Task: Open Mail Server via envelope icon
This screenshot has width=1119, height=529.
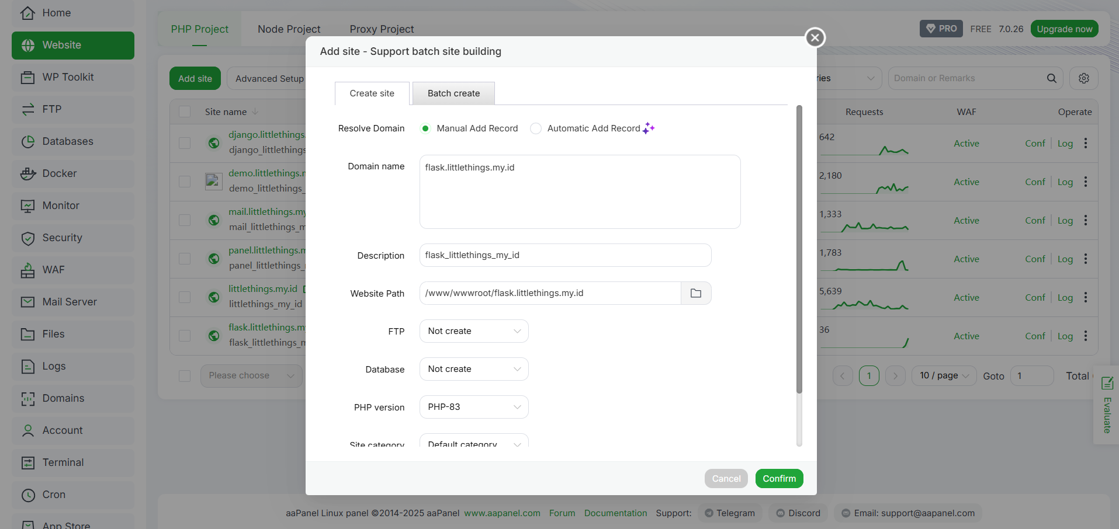Action: pyautogui.click(x=27, y=302)
